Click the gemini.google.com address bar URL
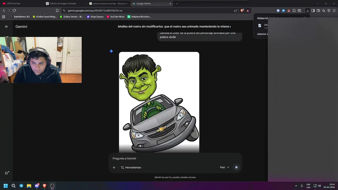Viewport: 338px width, 190px height. click(x=95, y=11)
